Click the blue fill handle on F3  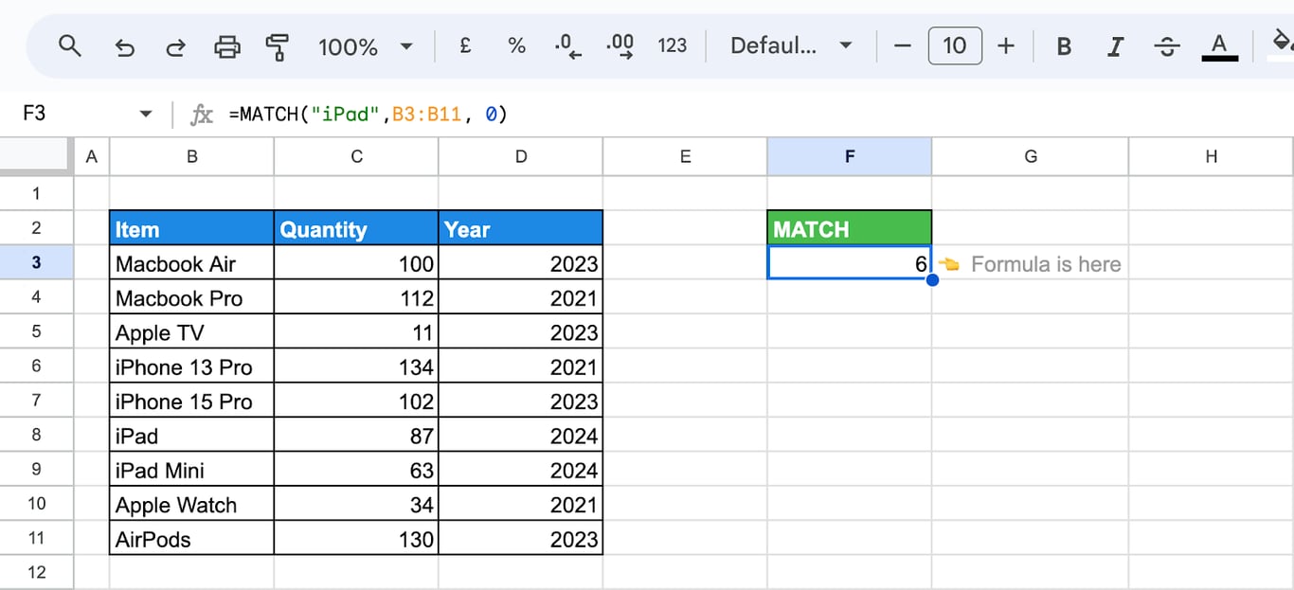click(932, 279)
